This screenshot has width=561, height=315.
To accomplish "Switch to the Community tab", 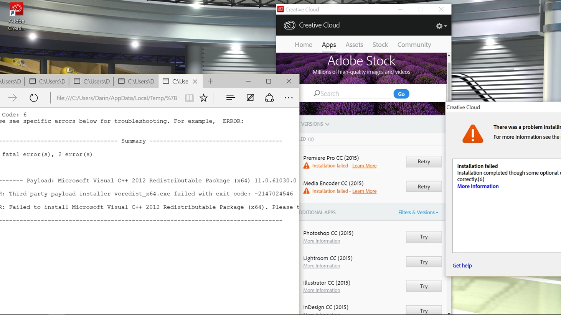I will (414, 45).
